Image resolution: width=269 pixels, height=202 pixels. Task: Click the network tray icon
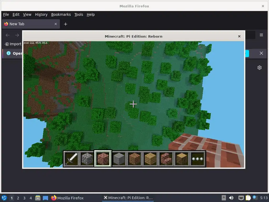tap(241, 198)
